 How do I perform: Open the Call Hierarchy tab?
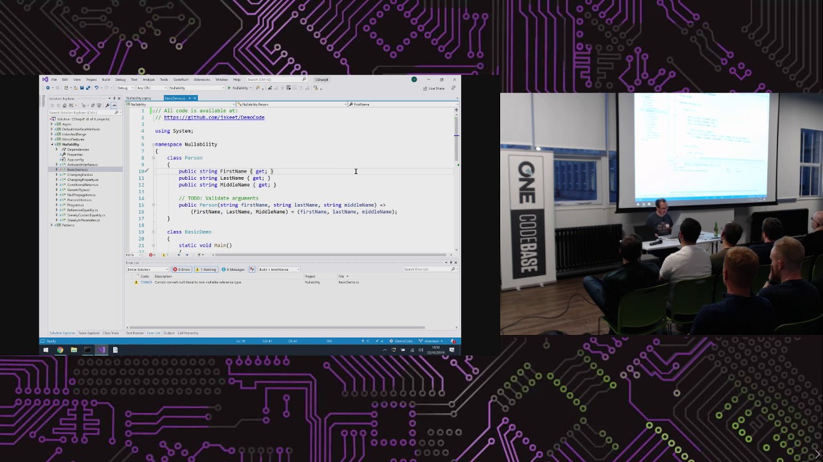click(188, 333)
